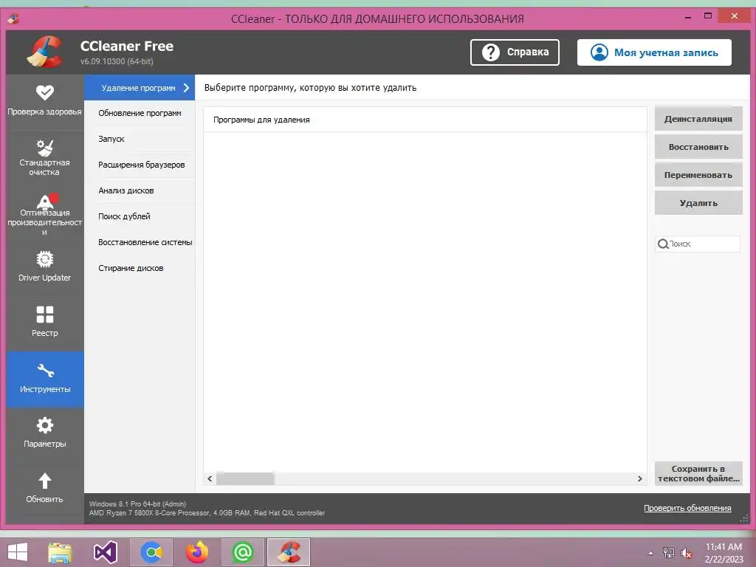Click the CCleaner logo in header
Image resolution: width=756 pixels, height=567 pixels.
pos(44,51)
